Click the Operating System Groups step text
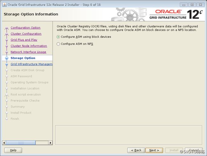The height and width of the screenshot is (156, 207). pos(29,82)
